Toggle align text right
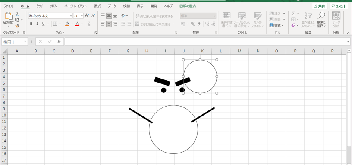Image resolution: width=352 pixels, height=165 pixels. (x=115, y=24)
